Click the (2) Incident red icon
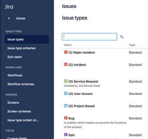Image resolution: width=148 pixels, height=139 pixels. coord(66,64)
